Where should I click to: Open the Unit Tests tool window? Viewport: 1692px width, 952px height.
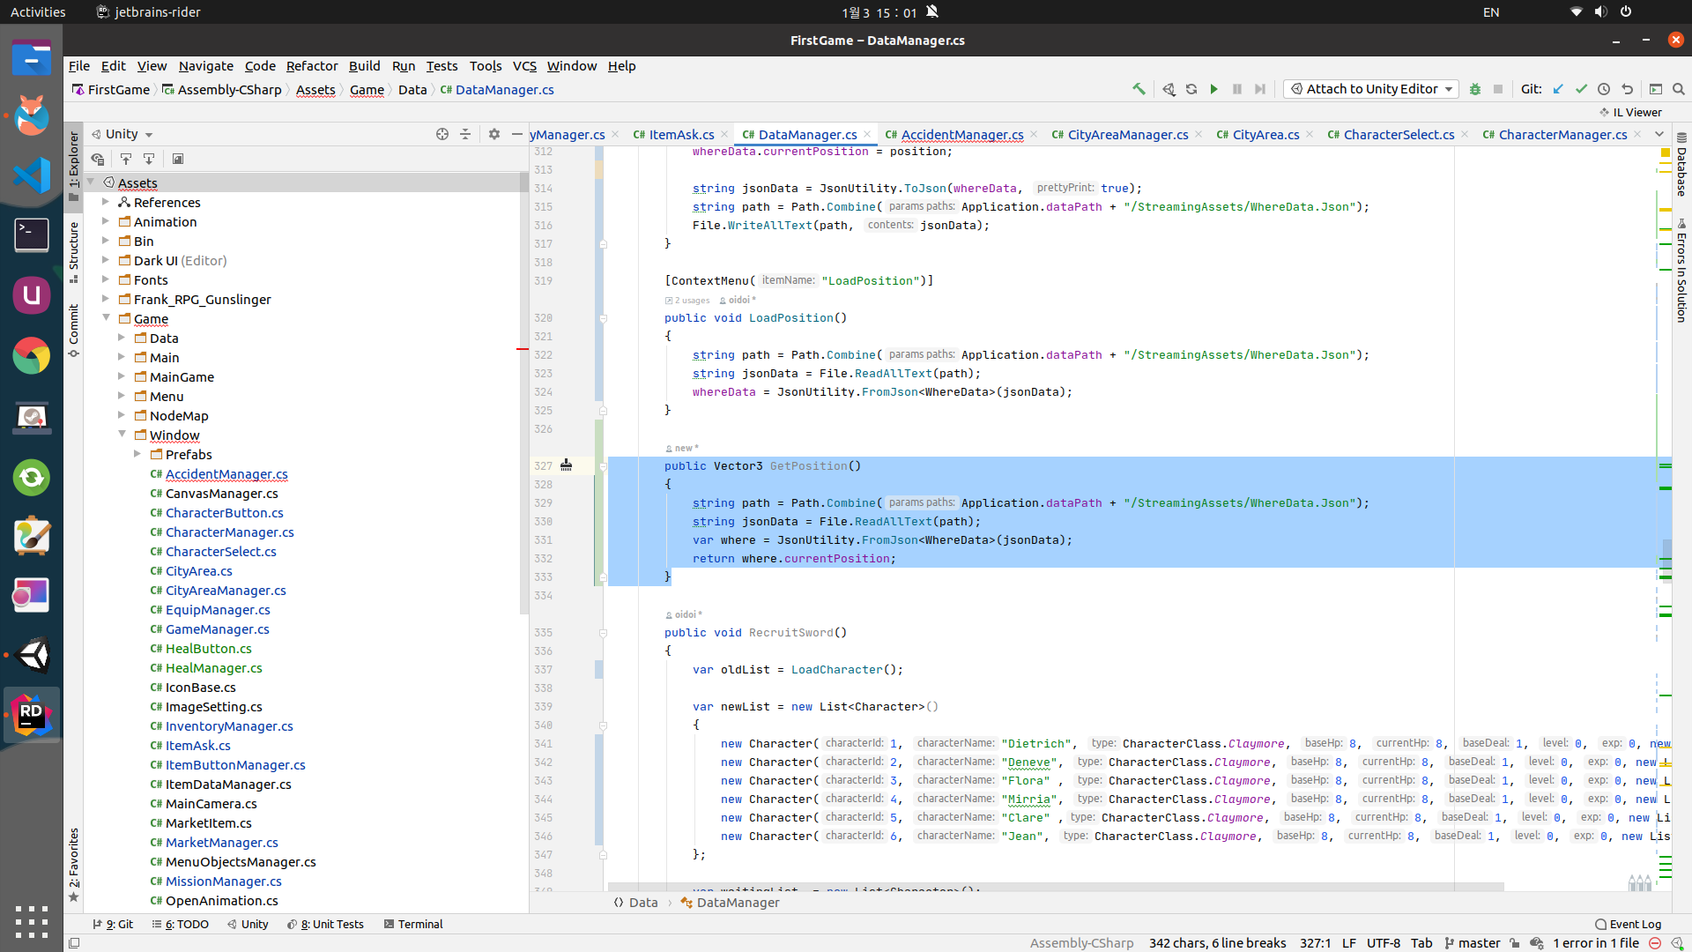[326, 924]
